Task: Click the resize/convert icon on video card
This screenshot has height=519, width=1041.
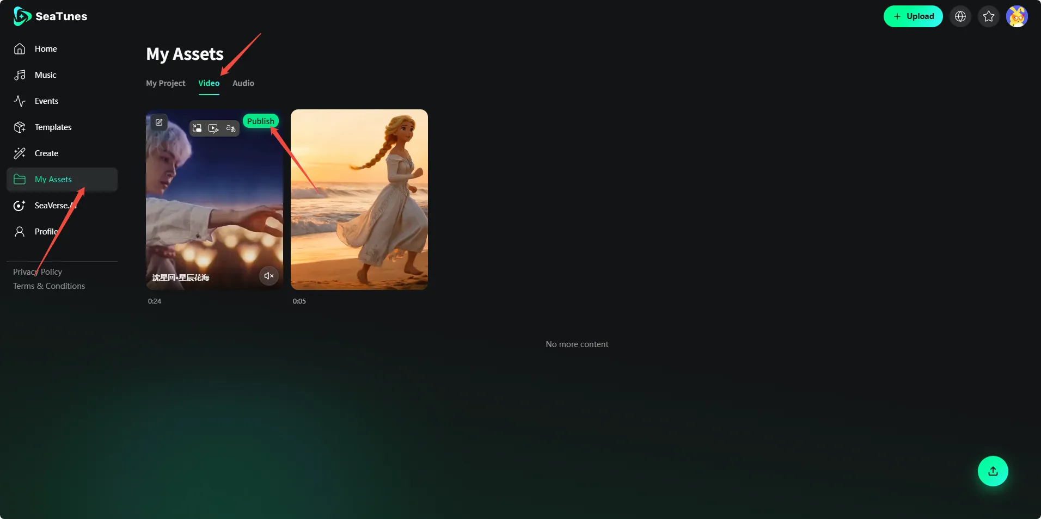Action: [x=197, y=128]
